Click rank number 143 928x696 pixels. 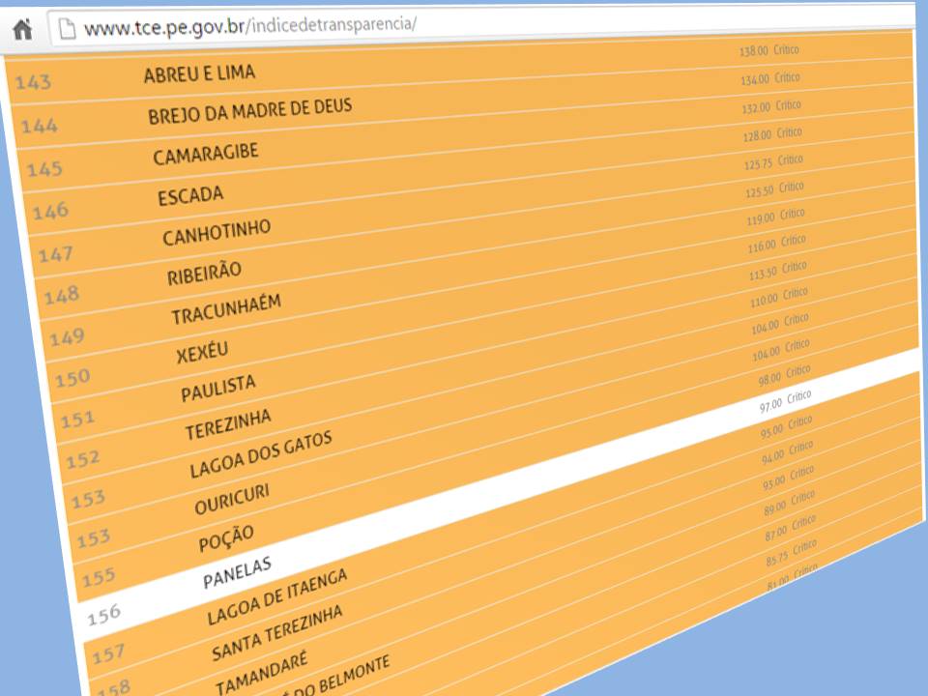click(33, 81)
